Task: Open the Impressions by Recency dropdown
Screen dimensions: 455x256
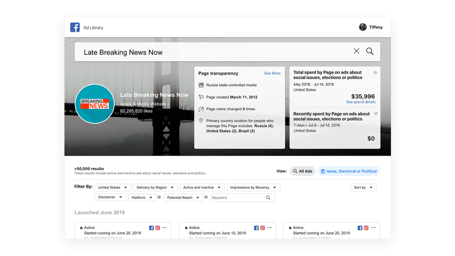Action: coord(253,188)
